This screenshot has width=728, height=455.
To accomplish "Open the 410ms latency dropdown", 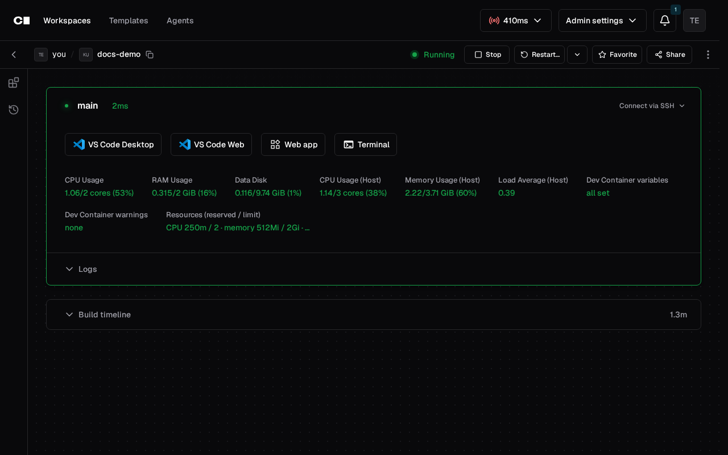I will 516,20.
